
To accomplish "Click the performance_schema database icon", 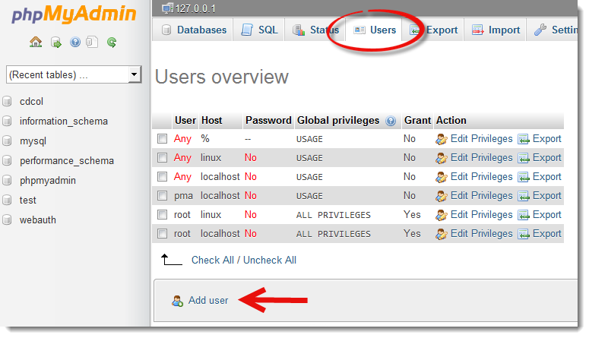I will 7,160.
